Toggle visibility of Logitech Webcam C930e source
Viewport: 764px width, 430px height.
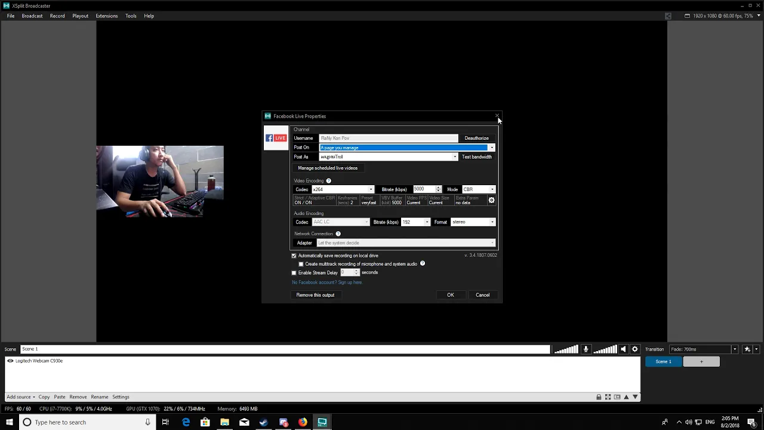[x=10, y=361]
